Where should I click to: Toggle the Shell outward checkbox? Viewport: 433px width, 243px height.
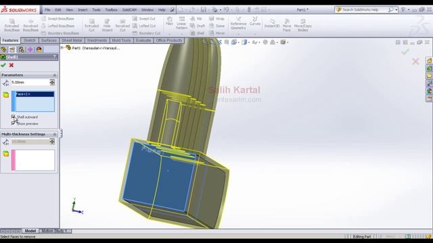coord(14,117)
